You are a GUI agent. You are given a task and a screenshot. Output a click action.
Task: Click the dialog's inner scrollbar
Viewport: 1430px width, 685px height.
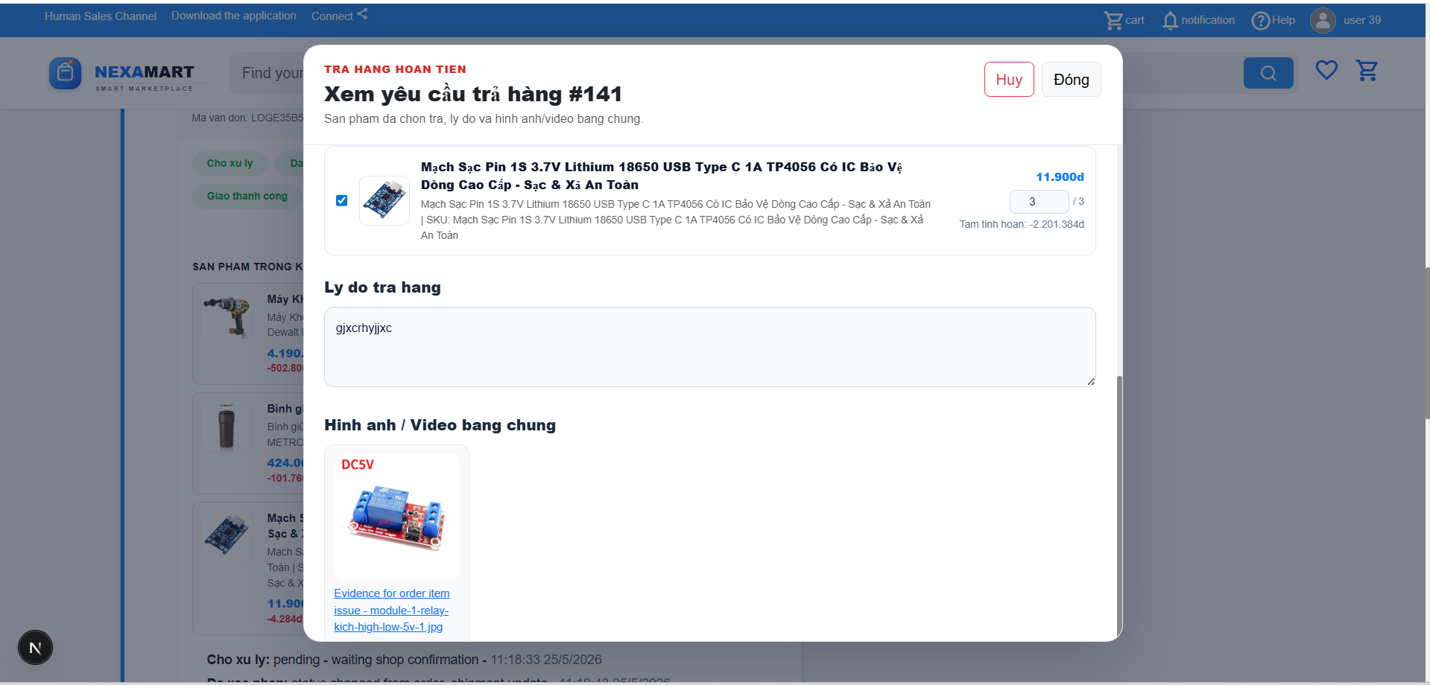[1119, 506]
